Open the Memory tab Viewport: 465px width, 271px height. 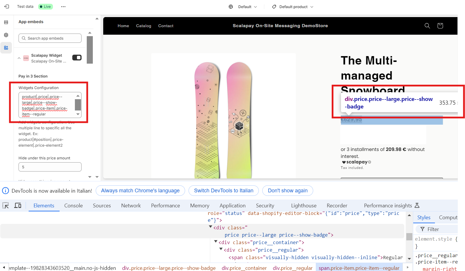[x=200, y=206]
